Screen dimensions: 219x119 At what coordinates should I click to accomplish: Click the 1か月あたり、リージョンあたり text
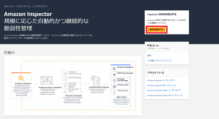pyautogui.click(x=159, y=48)
